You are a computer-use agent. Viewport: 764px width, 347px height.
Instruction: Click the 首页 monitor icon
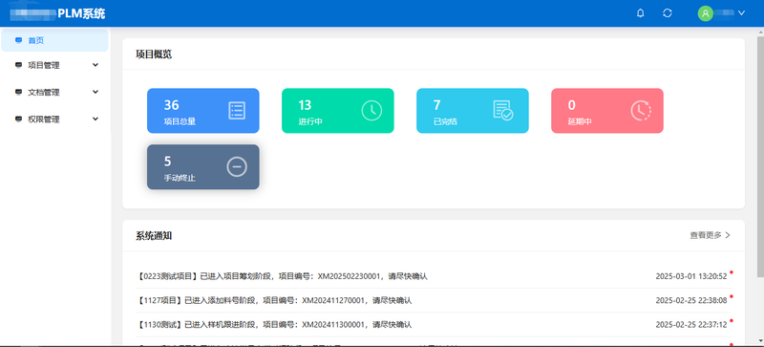click(x=18, y=40)
